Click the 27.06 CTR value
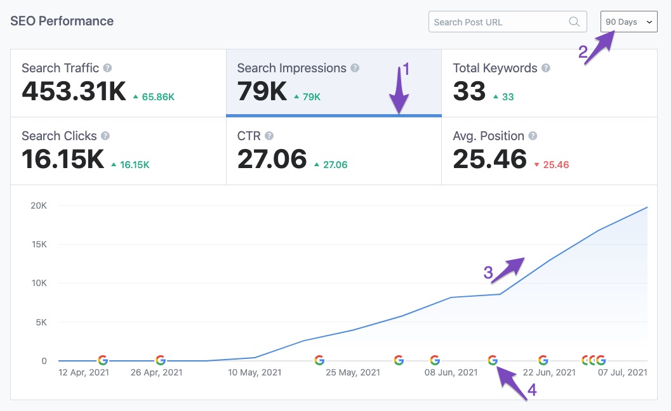Viewport: 671px width, 411px height. click(272, 159)
